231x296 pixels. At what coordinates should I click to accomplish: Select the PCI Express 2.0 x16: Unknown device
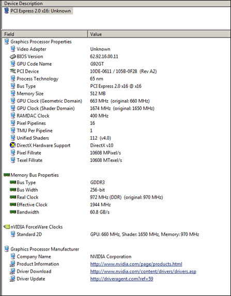tap(40, 11)
